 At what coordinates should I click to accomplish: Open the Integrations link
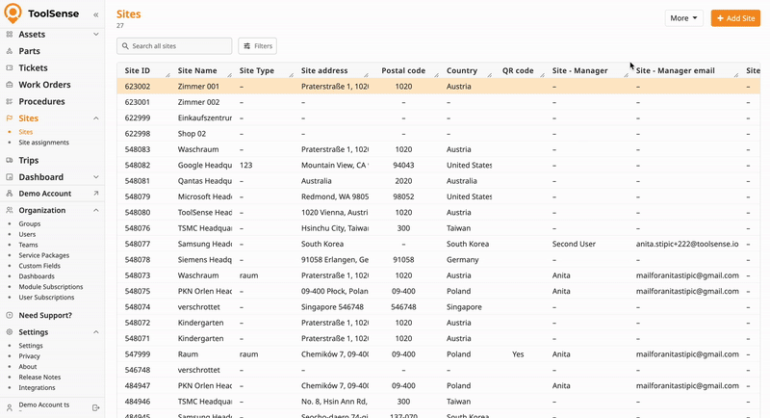tap(37, 387)
